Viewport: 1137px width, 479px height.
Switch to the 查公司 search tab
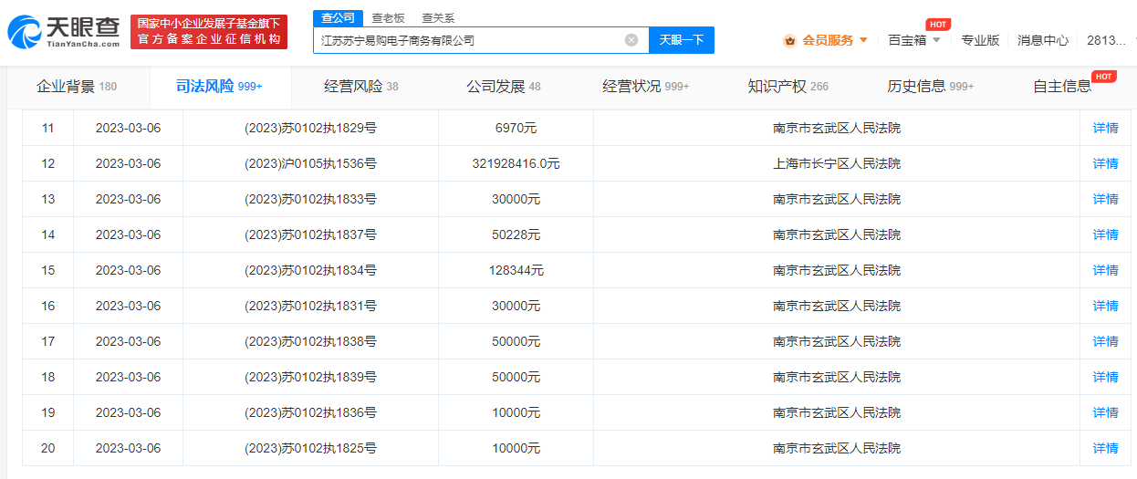click(x=338, y=18)
